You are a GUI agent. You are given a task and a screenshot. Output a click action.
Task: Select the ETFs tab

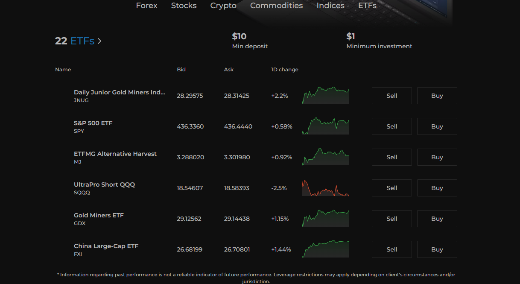pyautogui.click(x=367, y=6)
